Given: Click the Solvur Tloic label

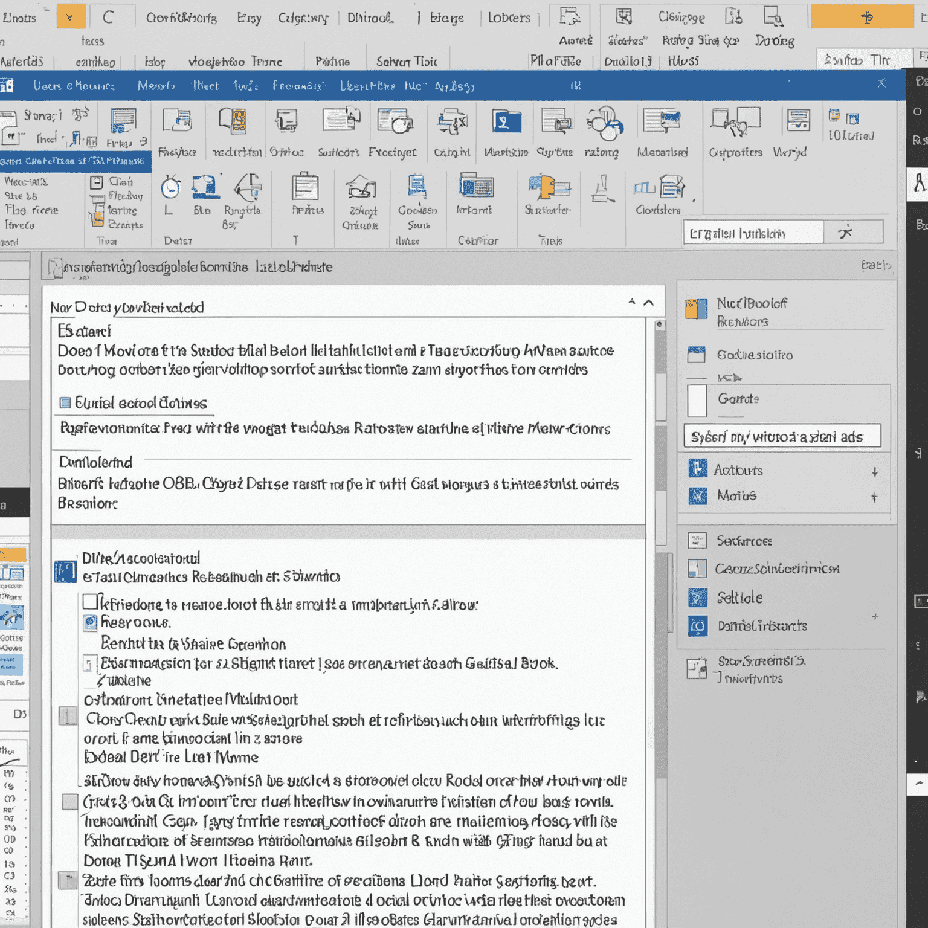Looking at the screenshot, I should point(407,62).
